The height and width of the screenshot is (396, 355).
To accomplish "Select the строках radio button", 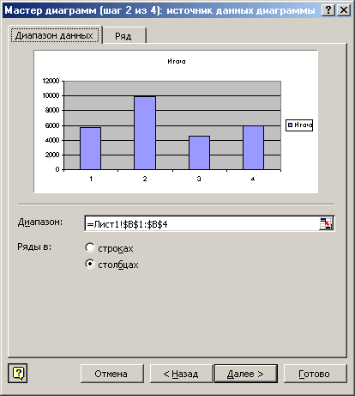I will (x=90, y=247).
